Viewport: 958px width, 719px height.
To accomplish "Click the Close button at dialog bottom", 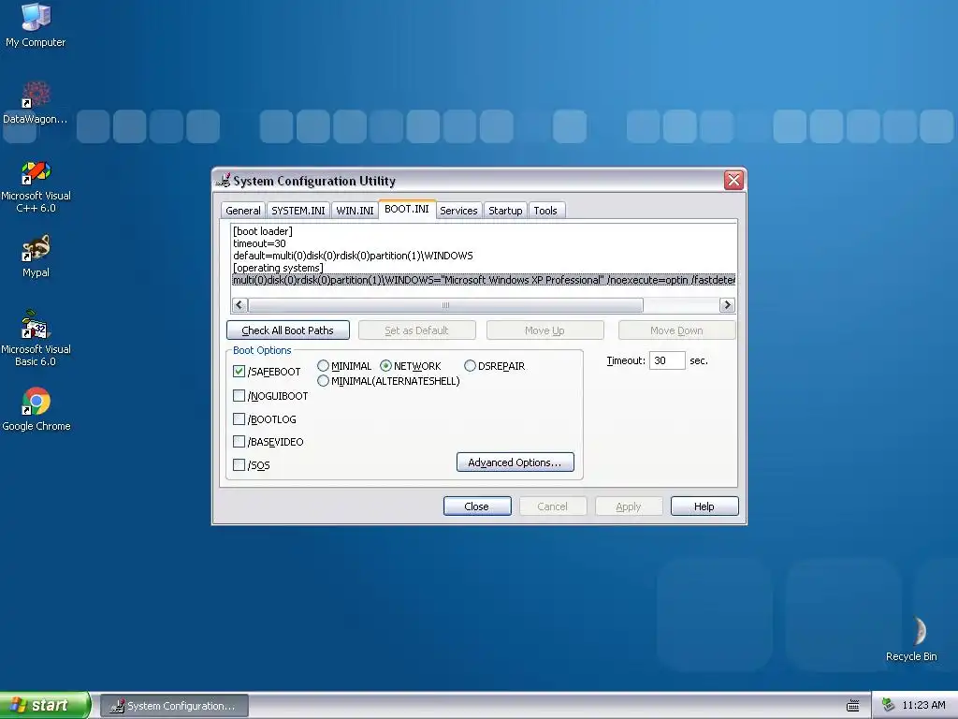I will 476,506.
